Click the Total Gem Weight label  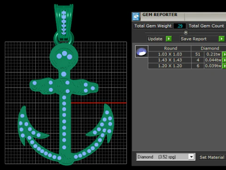[153, 26]
